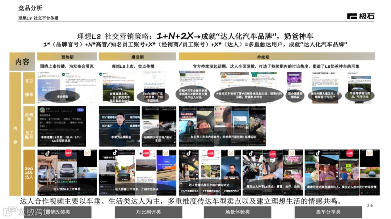391x219 pixels.
Task: Click the page number 16
Action: (x=370, y=205)
